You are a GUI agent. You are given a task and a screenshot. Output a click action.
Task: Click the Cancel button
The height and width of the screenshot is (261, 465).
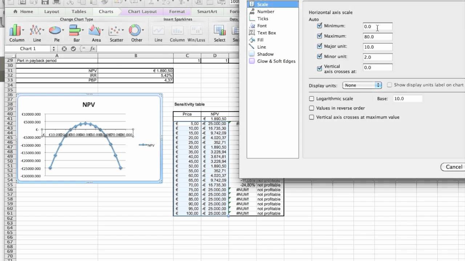pyautogui.click(x=454, y=167)
